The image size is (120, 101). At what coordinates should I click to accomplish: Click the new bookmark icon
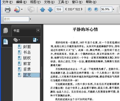[36, 40]
